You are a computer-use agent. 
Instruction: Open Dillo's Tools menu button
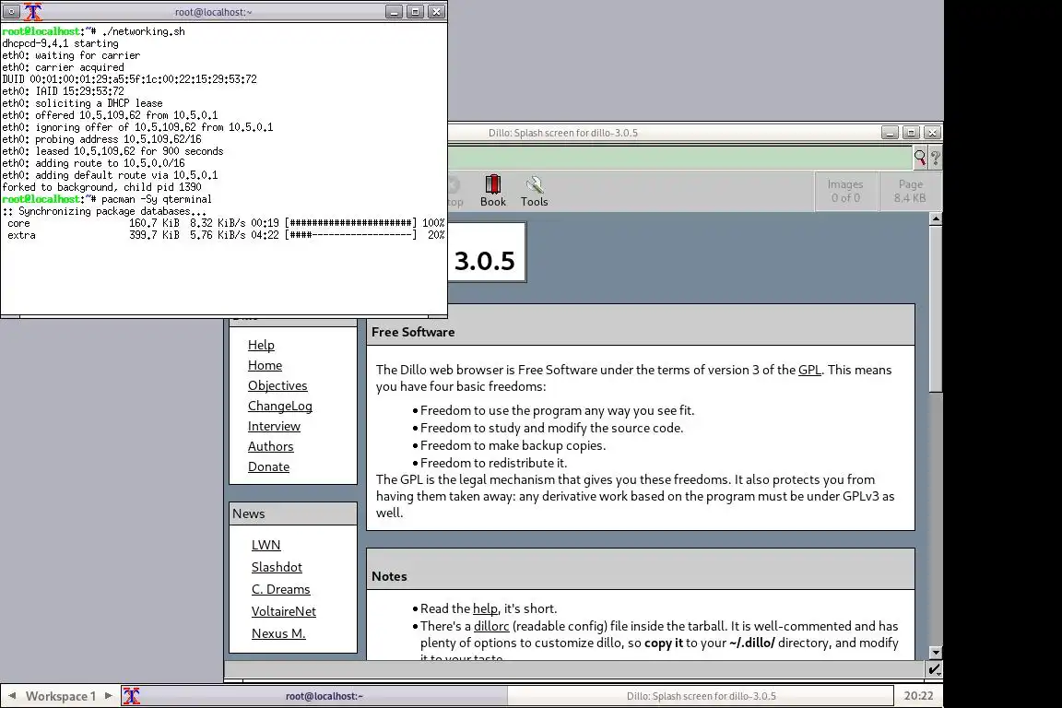pos(534,191)
